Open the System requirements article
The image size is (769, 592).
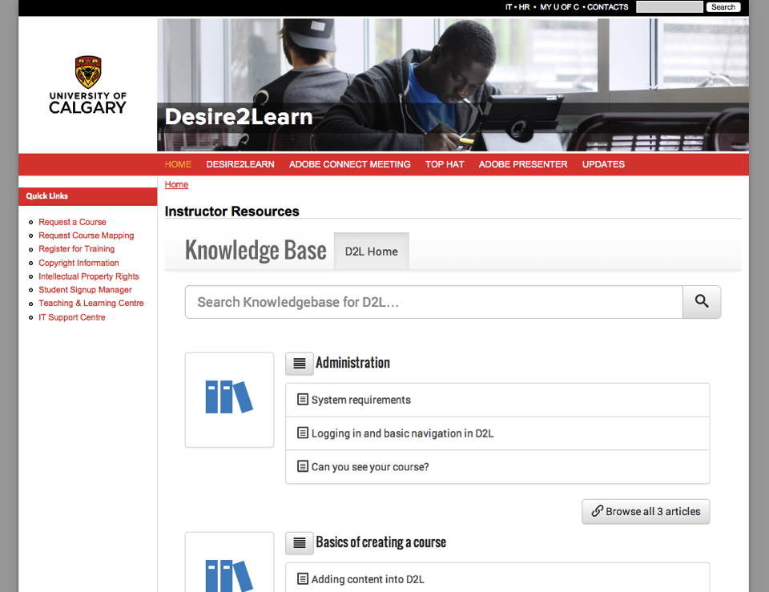(x=360, y=400)
